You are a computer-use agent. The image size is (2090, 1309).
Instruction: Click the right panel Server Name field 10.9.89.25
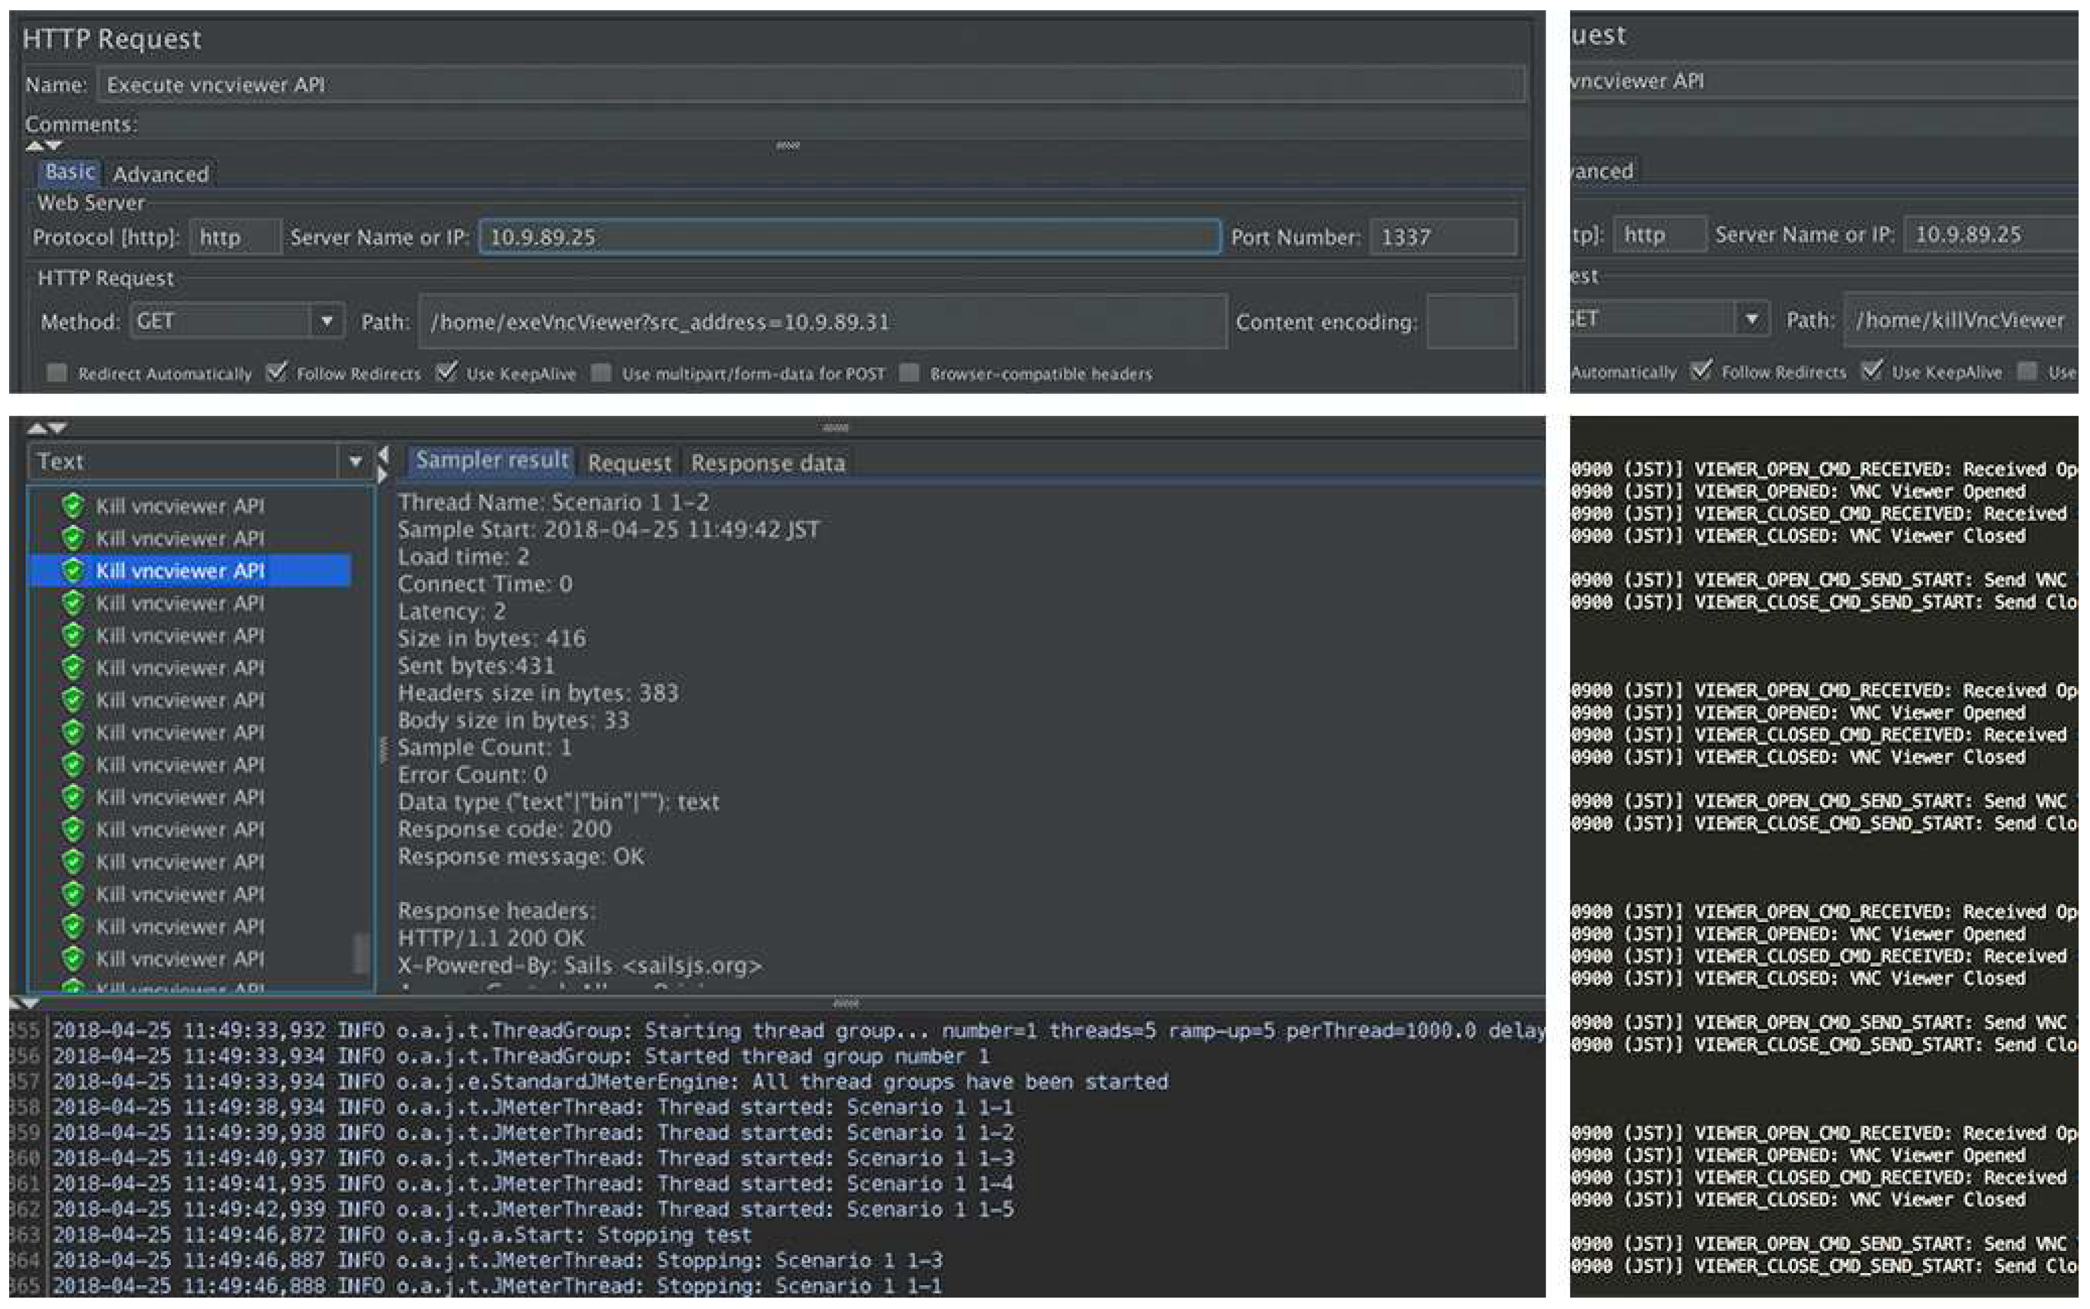click(x=1991, y=235)
